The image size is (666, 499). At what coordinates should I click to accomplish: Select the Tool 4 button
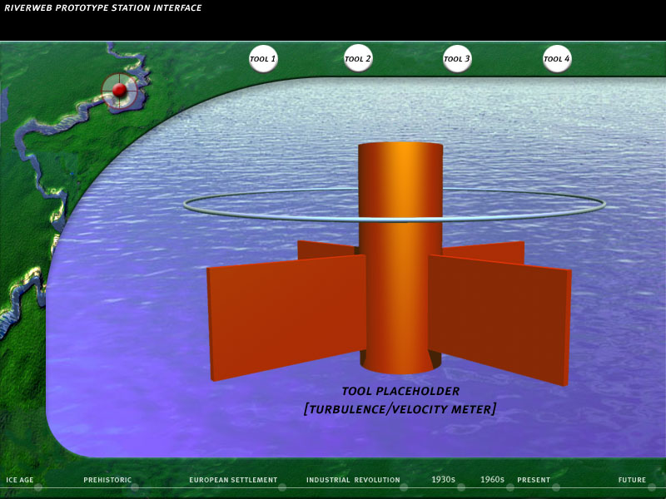(557, 58)
